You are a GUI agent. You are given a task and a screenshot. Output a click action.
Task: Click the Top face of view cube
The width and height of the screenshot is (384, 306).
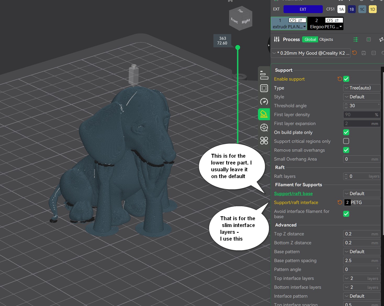tap(240, 11)
